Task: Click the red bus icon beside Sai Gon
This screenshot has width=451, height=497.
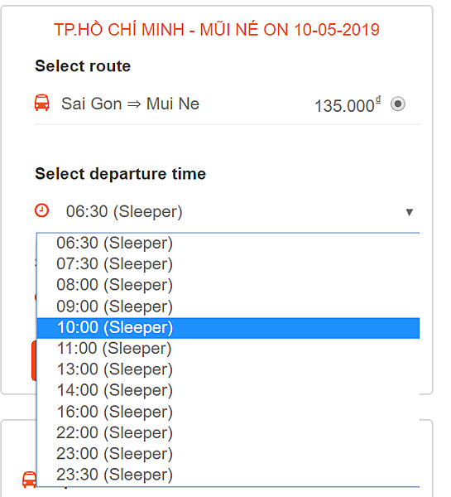Action: coord(42,103)
